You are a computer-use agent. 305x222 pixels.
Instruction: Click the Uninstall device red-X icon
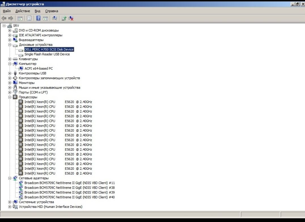click(71, 18)
